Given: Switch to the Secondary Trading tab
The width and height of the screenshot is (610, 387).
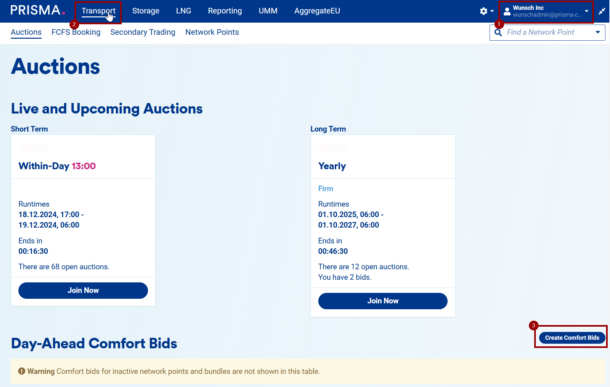Looking at the screenshot, I should pyautogui.click(x=143, y=32).
